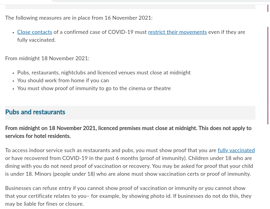Click bold text "From midnight on 18 November 2021"

51,129
